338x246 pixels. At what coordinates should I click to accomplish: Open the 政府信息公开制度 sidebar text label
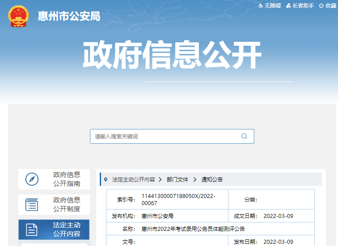67,205
